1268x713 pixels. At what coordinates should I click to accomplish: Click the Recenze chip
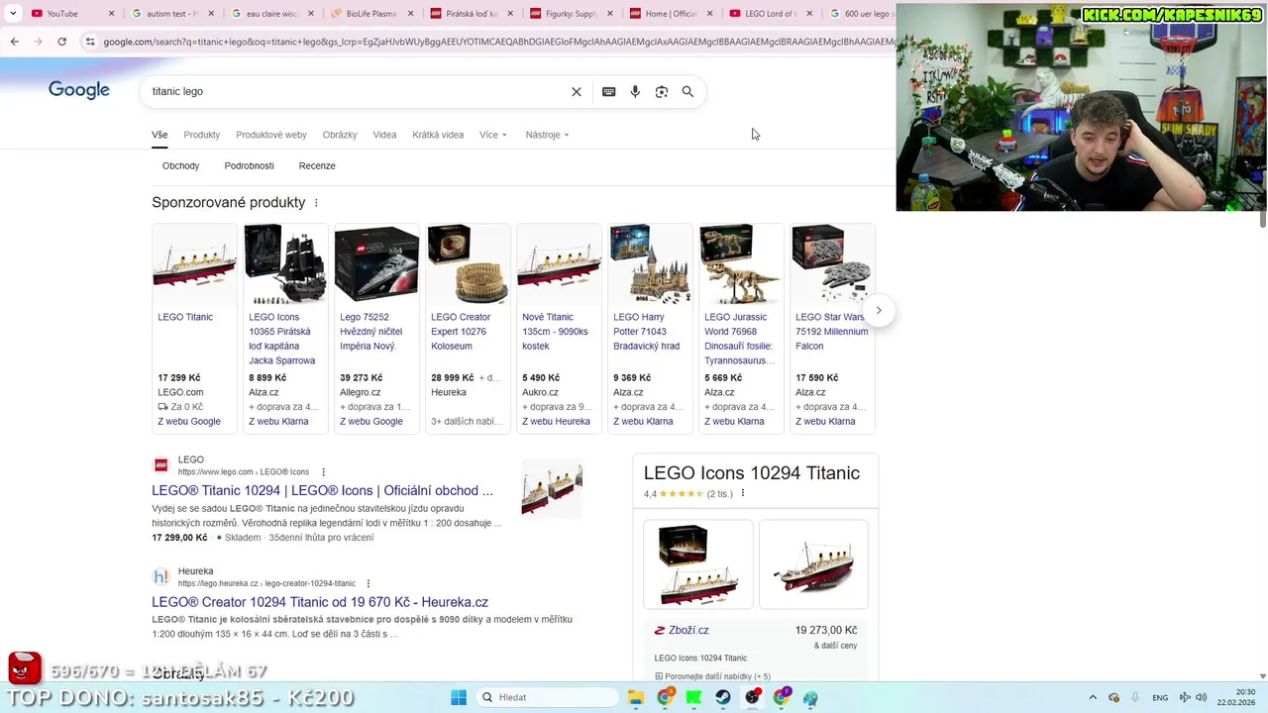point(317,165)
